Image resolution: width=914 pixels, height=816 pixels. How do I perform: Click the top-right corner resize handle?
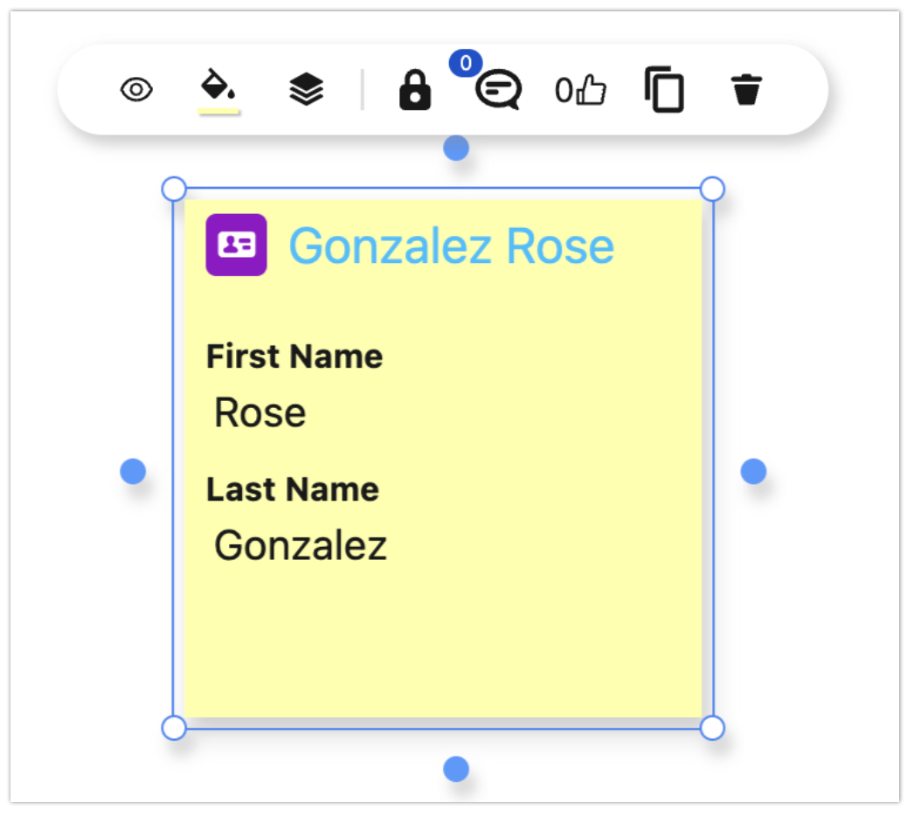coord(712,189)
